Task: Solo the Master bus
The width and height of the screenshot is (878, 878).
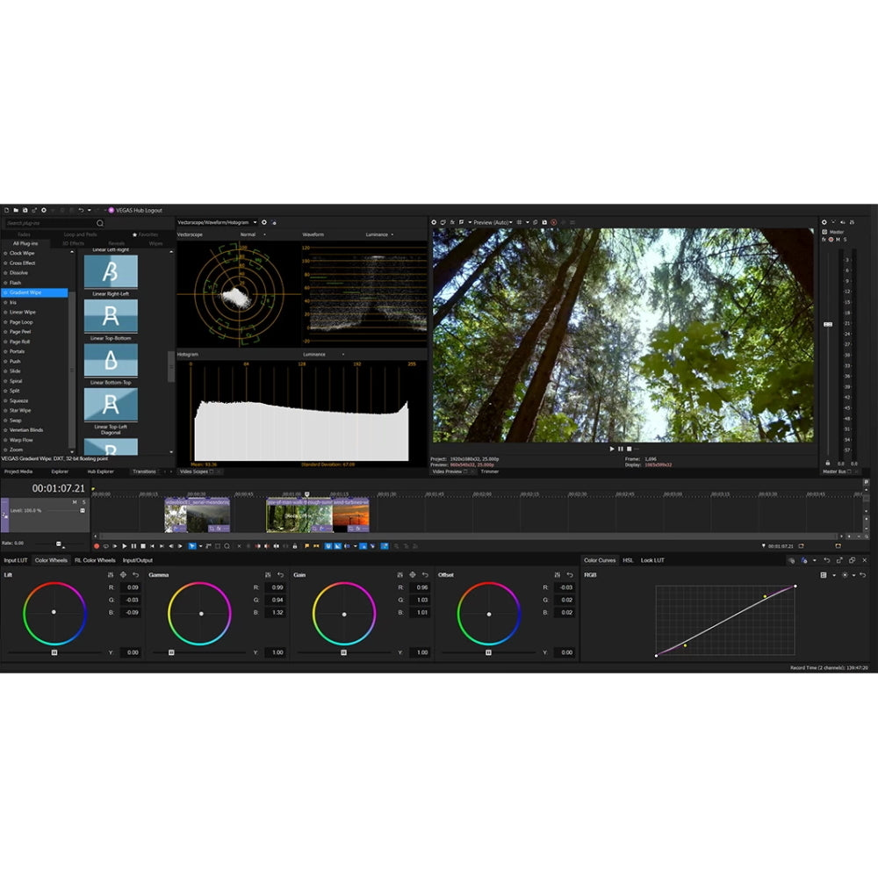Action: [x=845, y=239]
